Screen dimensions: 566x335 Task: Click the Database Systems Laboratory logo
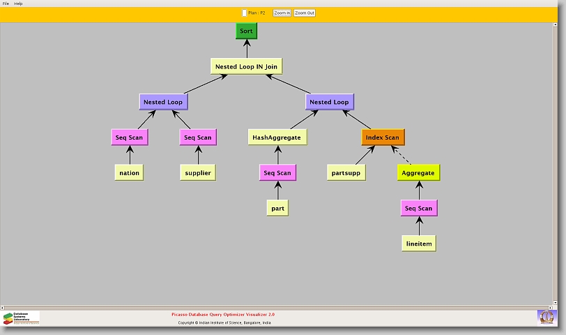21,318
